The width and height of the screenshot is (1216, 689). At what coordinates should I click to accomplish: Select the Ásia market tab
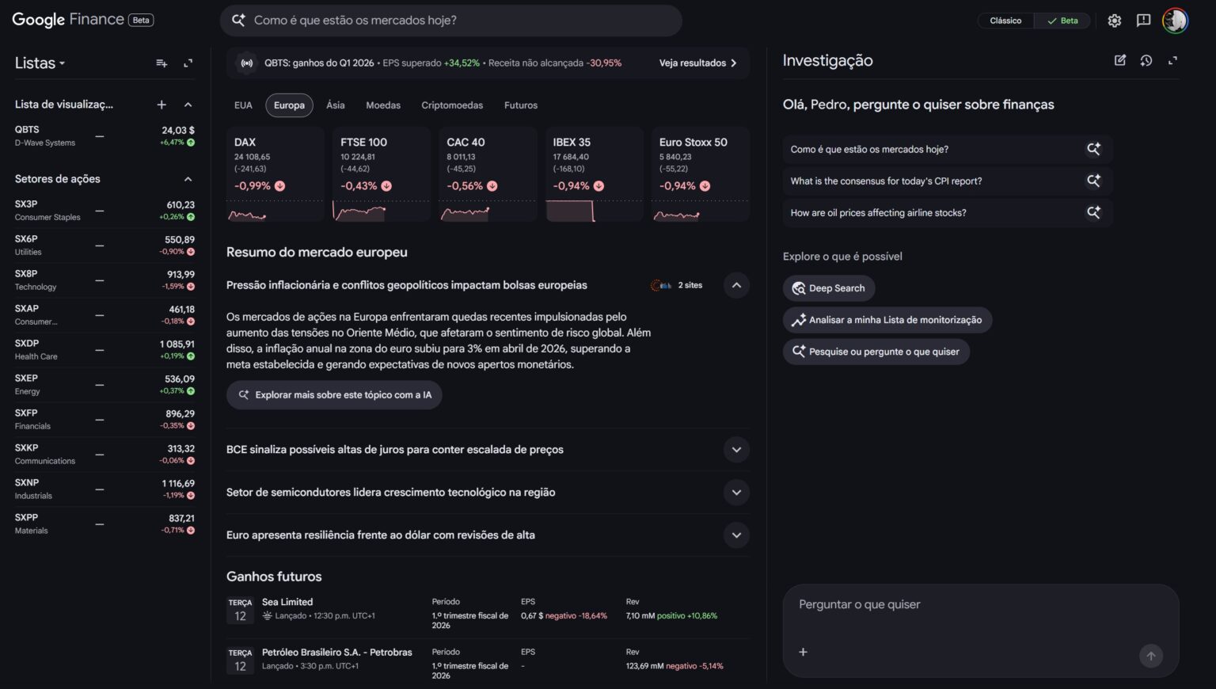click(x=336, y=105)
